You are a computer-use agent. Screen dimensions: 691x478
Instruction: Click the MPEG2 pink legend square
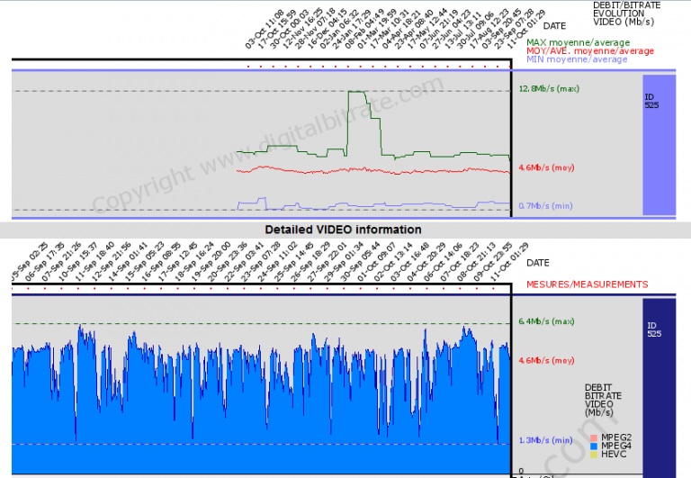592,438
